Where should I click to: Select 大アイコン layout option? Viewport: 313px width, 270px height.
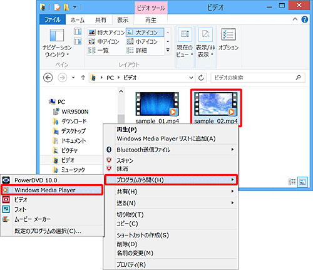coord(145,33)
